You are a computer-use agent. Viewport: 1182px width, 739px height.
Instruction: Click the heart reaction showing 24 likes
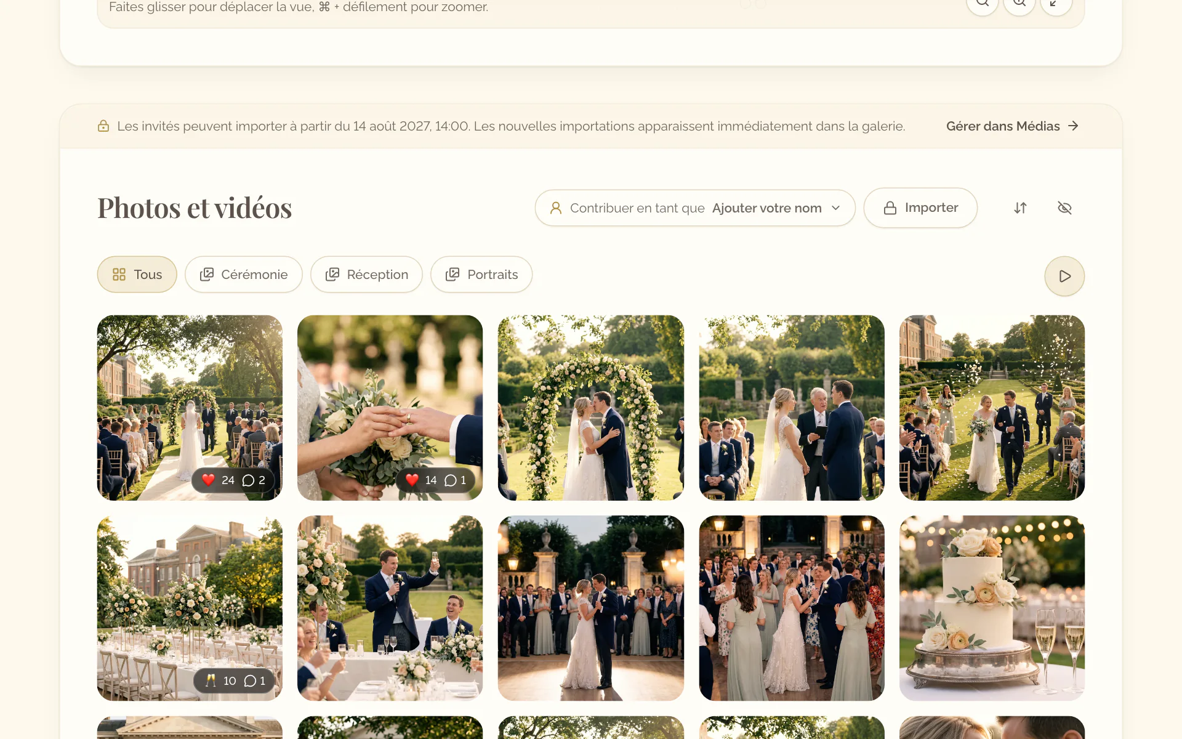(x=218, y=480)
